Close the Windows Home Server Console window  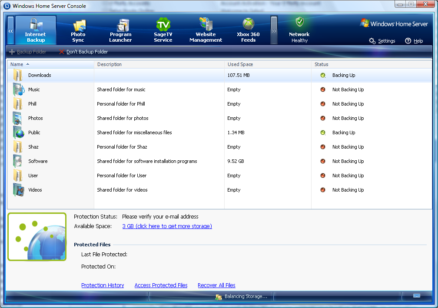coord(425,4)
